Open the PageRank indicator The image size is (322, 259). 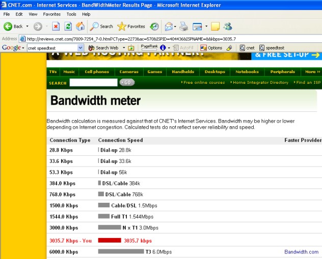coord(149,48)
